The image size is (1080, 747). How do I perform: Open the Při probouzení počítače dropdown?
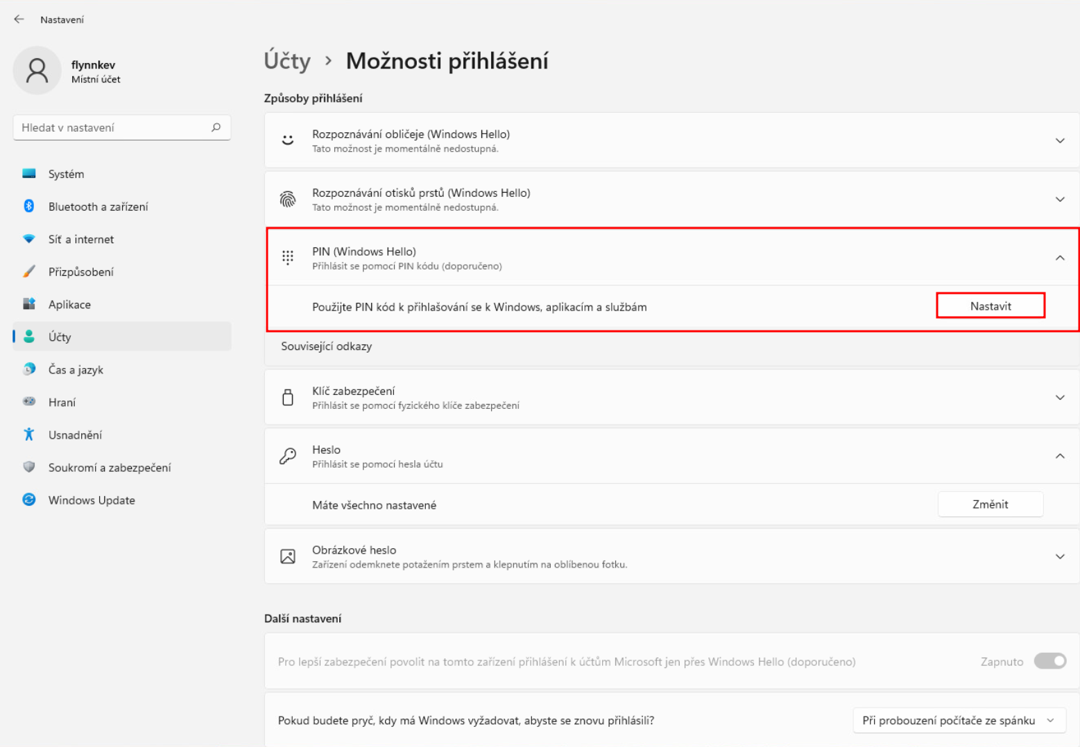[x=958, y=721]
